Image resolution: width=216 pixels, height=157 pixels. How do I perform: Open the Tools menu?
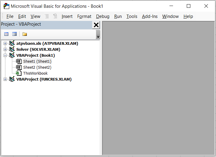tap(132, 16)
